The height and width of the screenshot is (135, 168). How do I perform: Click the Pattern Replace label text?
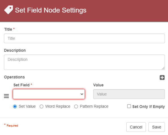coord(94,106)
